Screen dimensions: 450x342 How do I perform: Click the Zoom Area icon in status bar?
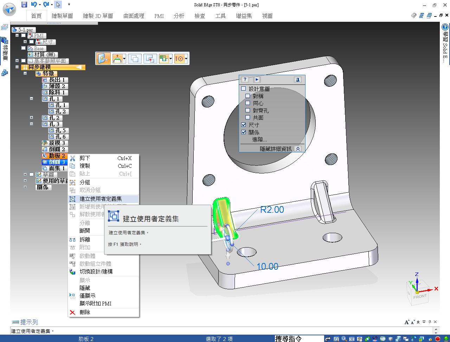[336, 339]
